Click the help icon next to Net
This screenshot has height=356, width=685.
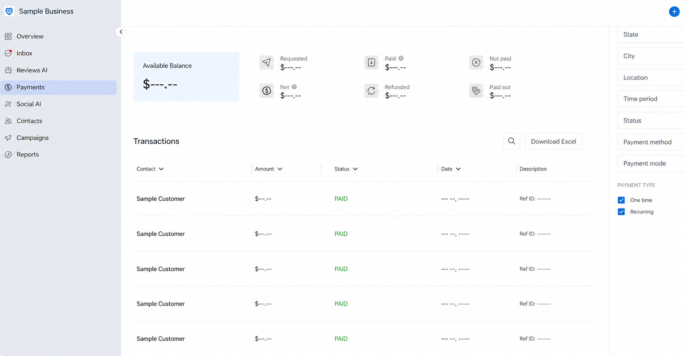tap(294, 87)
